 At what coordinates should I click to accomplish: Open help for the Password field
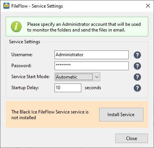pyautogui.click(x=137, y=66)
